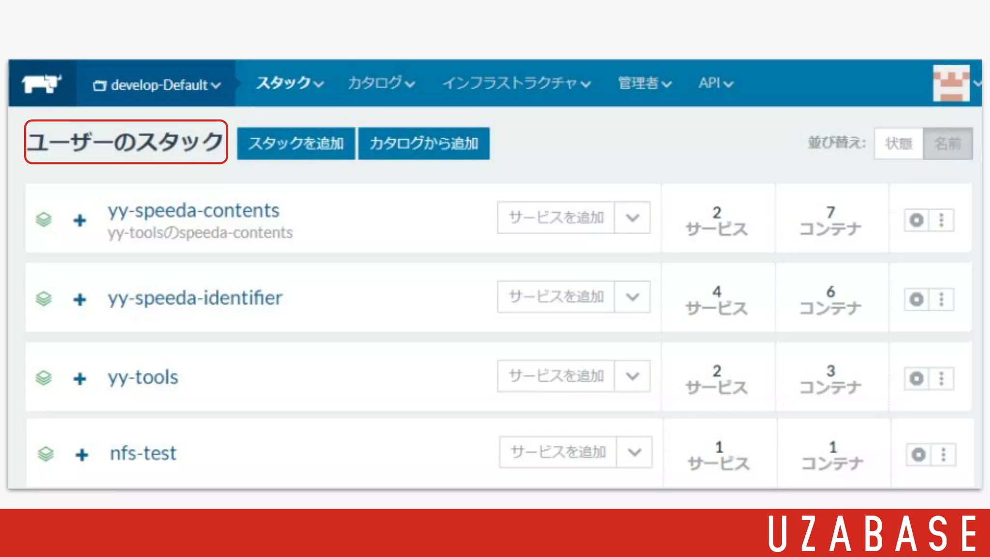The image size is (990, 557).
Task: Open the インフラストラクチャ menu
Action: [516, 83]
